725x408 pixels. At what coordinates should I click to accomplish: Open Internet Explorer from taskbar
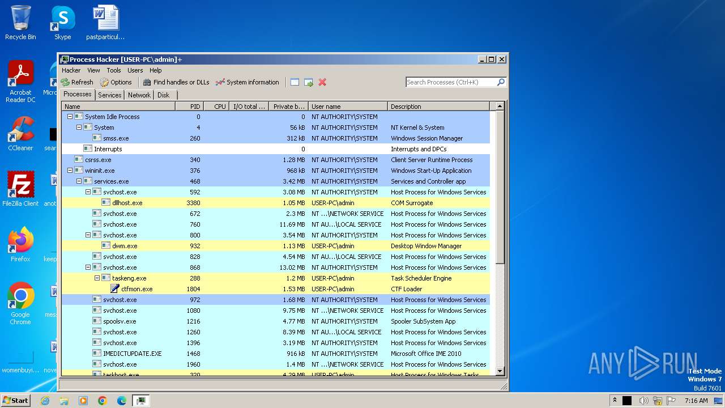coord(45,401)
